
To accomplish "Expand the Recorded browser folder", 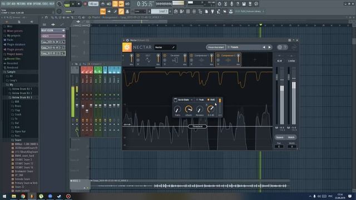I will pos(12,63).
